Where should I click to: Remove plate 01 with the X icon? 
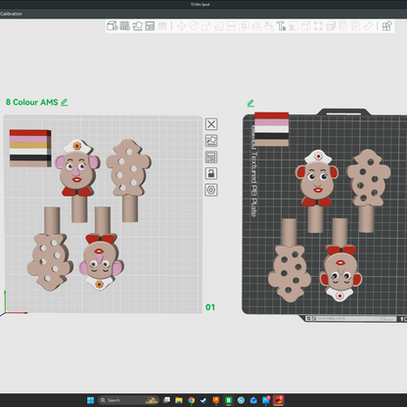pyautogui.click(x=211, y=124)
